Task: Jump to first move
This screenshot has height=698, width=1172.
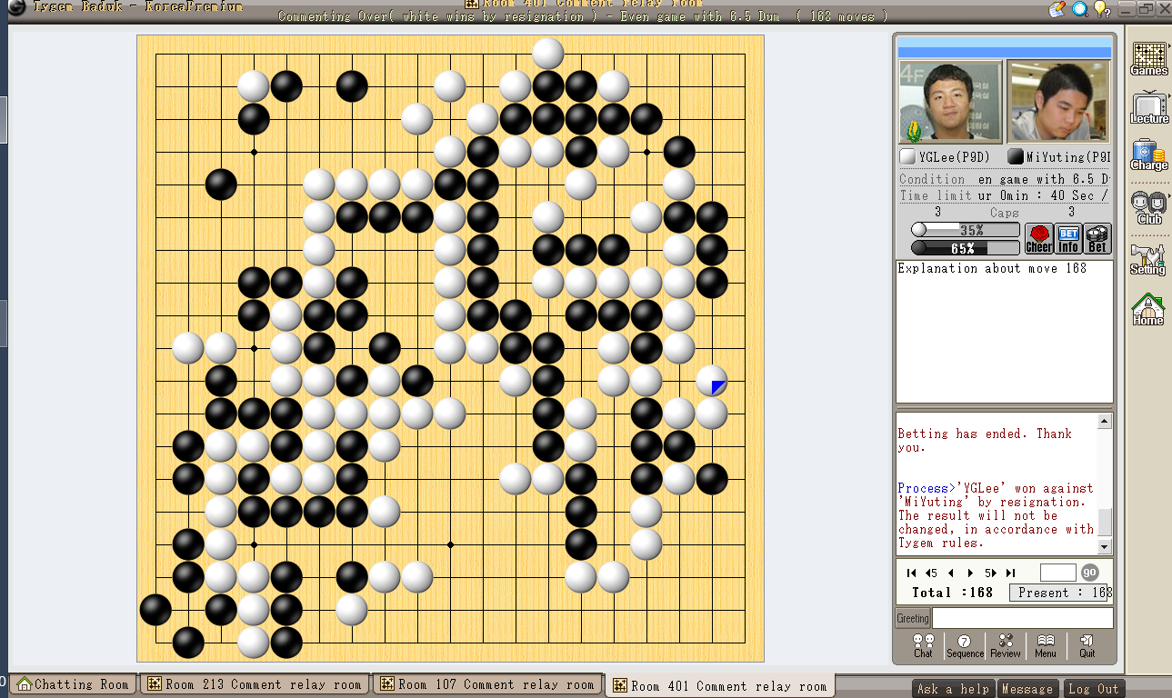Action: 912,573
